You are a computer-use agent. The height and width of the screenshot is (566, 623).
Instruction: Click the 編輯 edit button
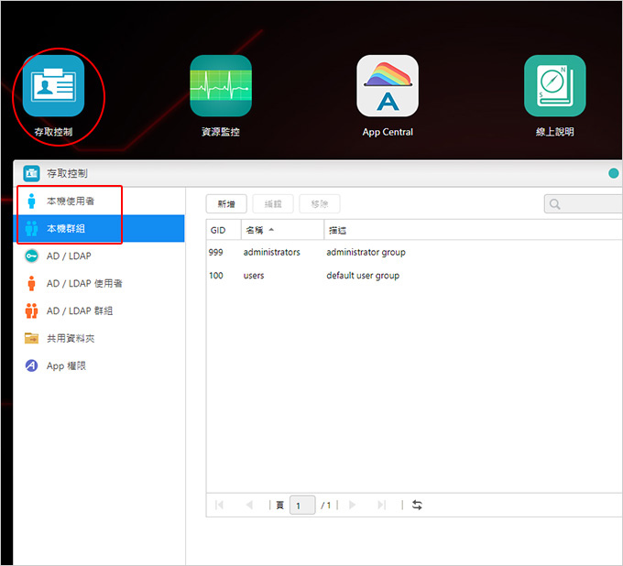(273, 203)
